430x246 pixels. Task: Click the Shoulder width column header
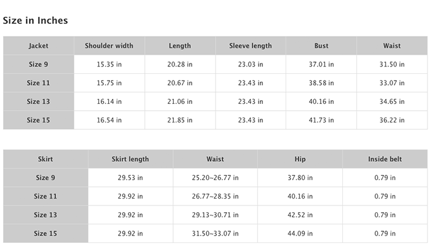tap(109, 46)
